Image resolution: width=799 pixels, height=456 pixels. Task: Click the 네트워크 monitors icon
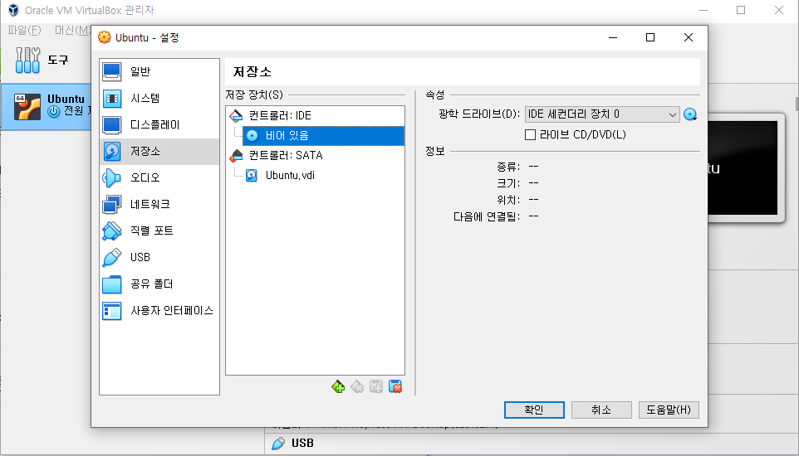pos(111,204)
